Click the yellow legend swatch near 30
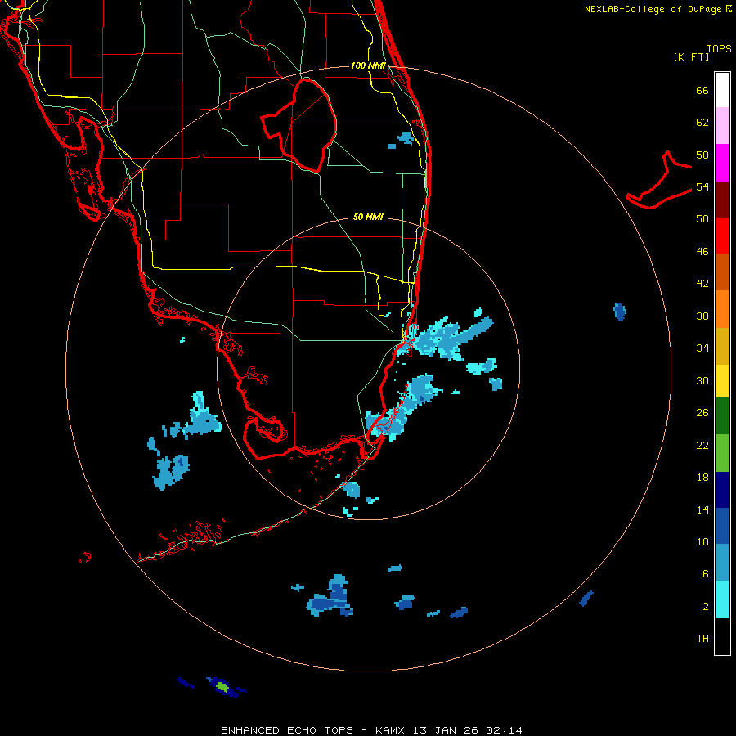Image resolution: width=736 pixels, height=736 pixels. tap(722, 381)
